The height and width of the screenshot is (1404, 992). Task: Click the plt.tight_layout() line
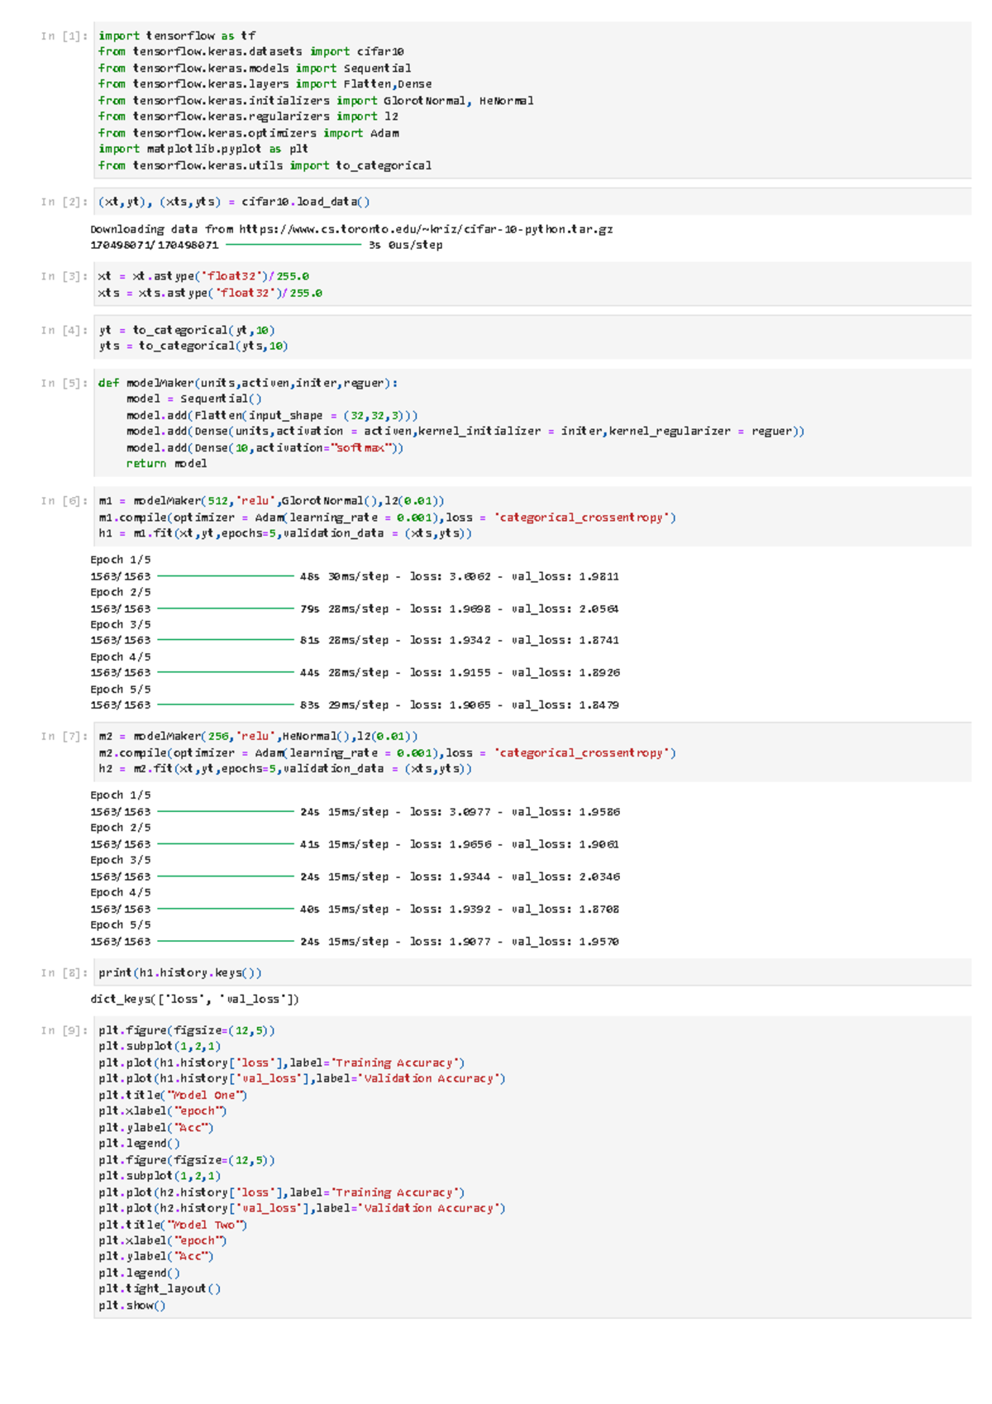point(160,1289)
